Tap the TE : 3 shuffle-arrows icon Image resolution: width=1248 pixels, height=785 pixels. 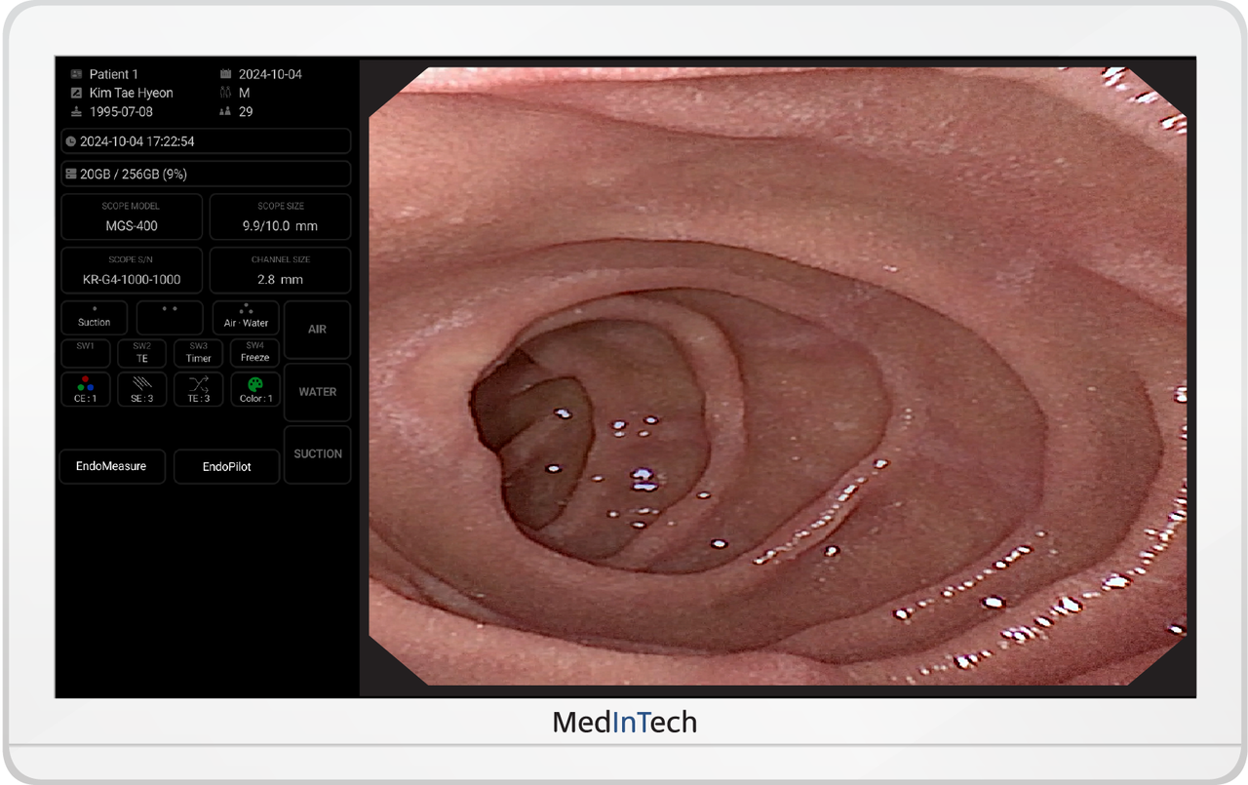click(199, 383)
